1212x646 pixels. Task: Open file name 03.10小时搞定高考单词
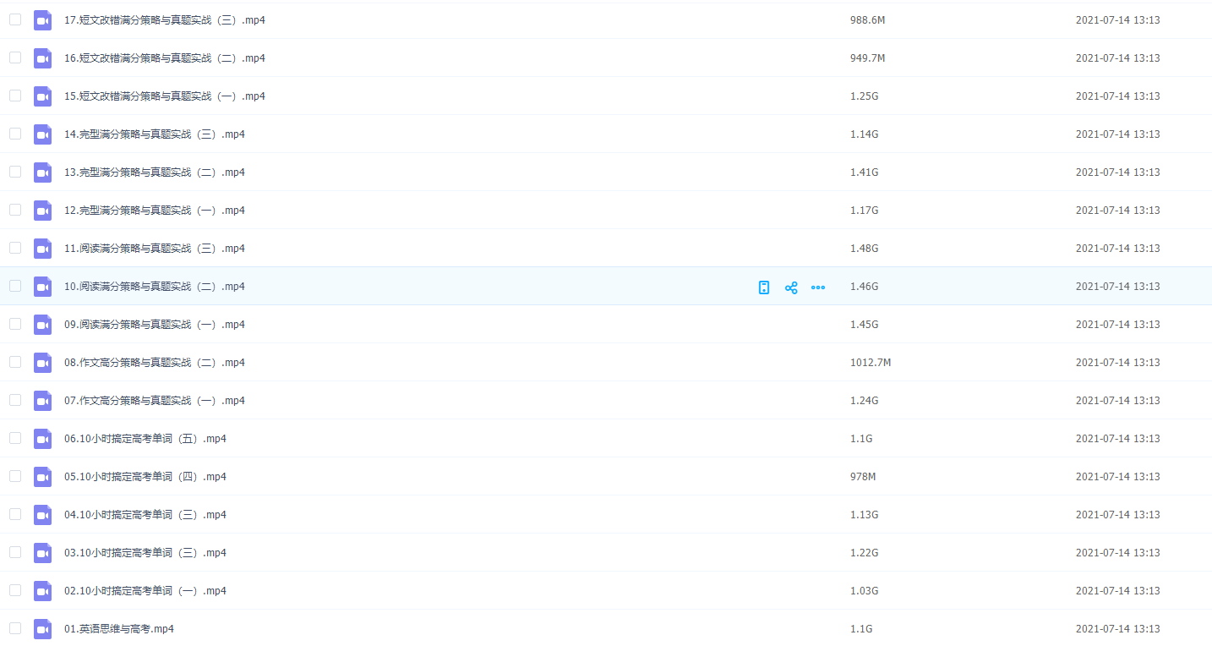[x=145, y=553]
